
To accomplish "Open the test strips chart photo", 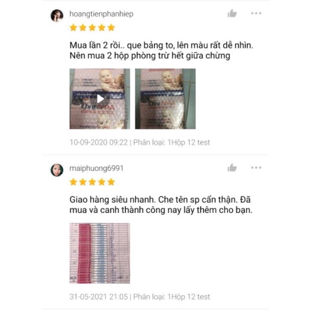I will click(100, 253).
